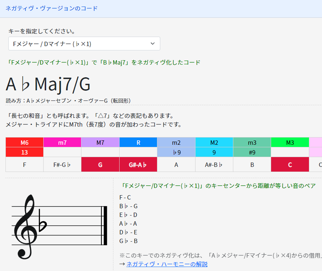Select the red M6 interval cell
322x271 pixels.
(24, 143)
